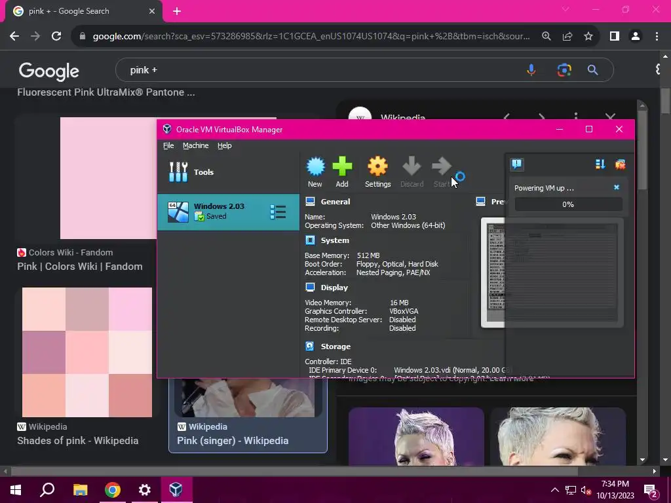Click the notification sort order icon
671x503 pixels.
(600, 164)
